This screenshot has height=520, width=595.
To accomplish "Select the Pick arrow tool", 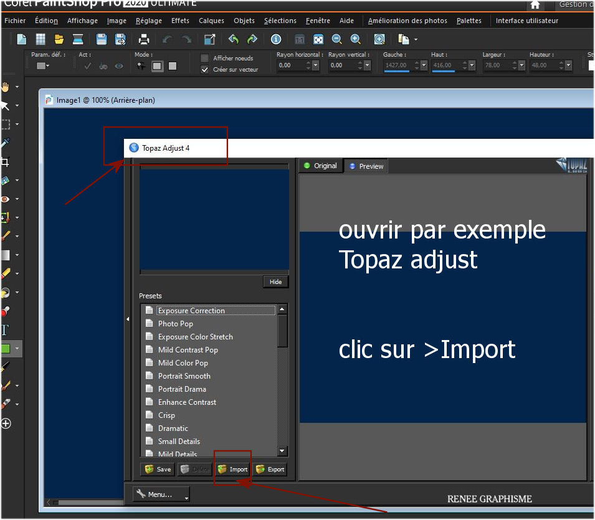I will [x=6, y=105].
